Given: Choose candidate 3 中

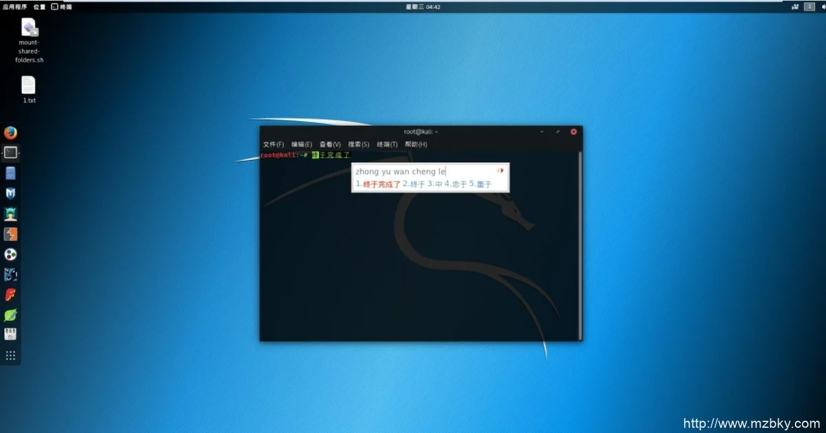Looking at the screenshot, I should (435, 184).
